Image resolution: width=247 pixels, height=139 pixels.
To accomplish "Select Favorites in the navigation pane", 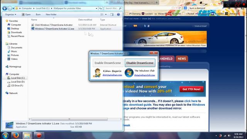I will point(14,21).
